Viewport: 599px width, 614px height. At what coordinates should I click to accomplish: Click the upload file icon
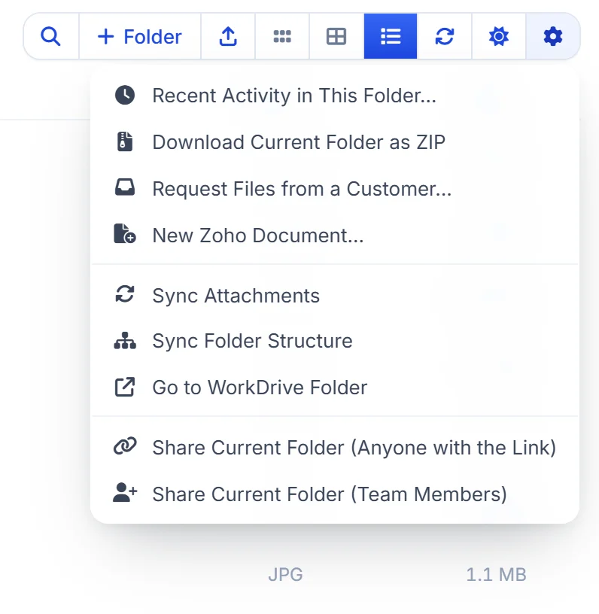[x=228, y=36]
